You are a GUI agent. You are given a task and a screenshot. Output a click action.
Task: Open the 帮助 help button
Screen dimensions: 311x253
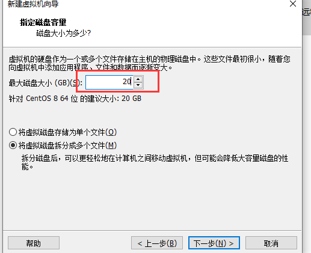click(x=34, y=243)
